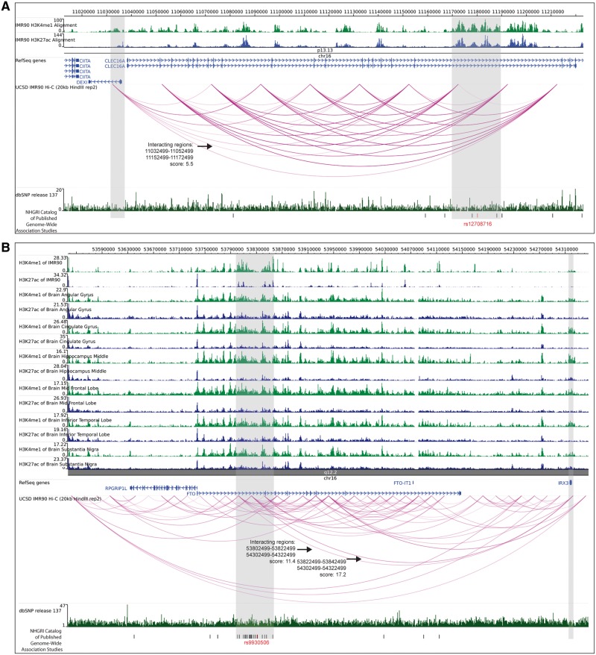This screenshot has height=655, width=596.
Task: Click the IMR90 H3K27ac Alignment track label
Action: point(45,40)
